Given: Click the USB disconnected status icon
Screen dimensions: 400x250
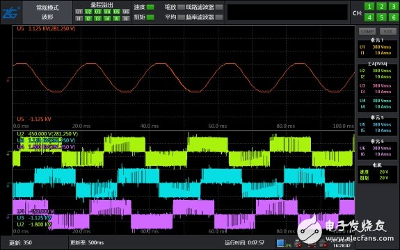Looking at the screenshot, I should 298,244.
